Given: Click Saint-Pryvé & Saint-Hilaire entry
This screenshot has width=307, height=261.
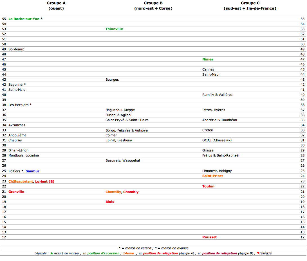Looking at the screenshot, I should [127, 120].
